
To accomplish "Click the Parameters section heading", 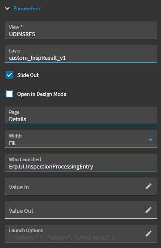I will (27, 9).
